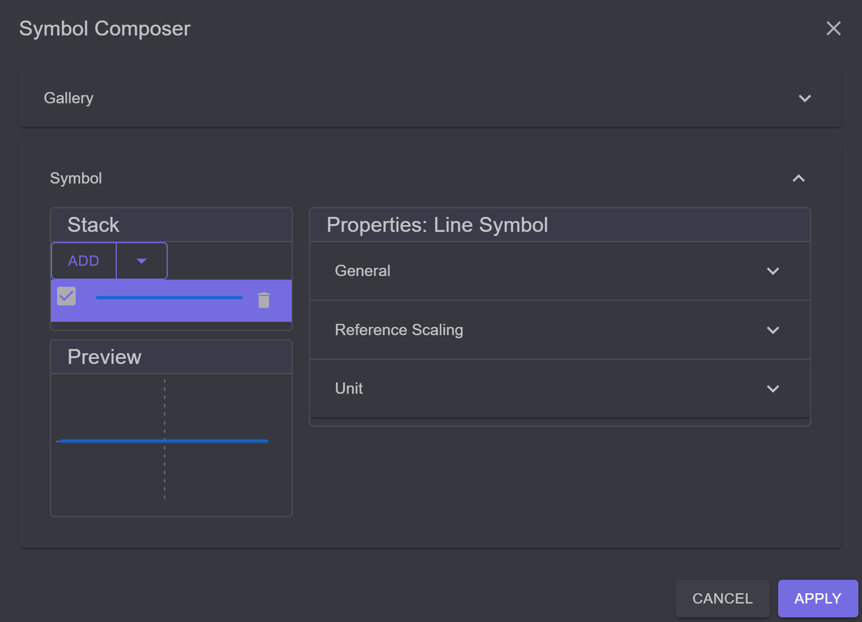This screenshot has width=862, height=622.
Task: Open the General properties panel
Action: pos(560,271)
